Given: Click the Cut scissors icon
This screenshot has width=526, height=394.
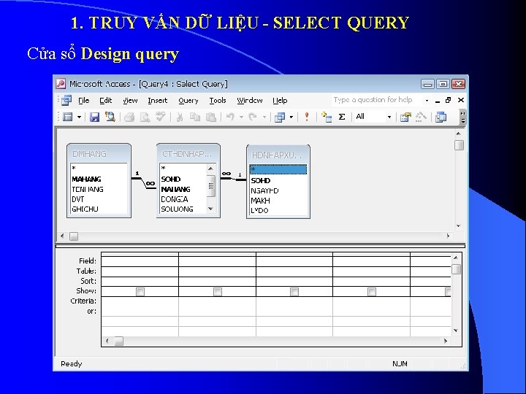Looking at the screenshot, I should 180,117.
